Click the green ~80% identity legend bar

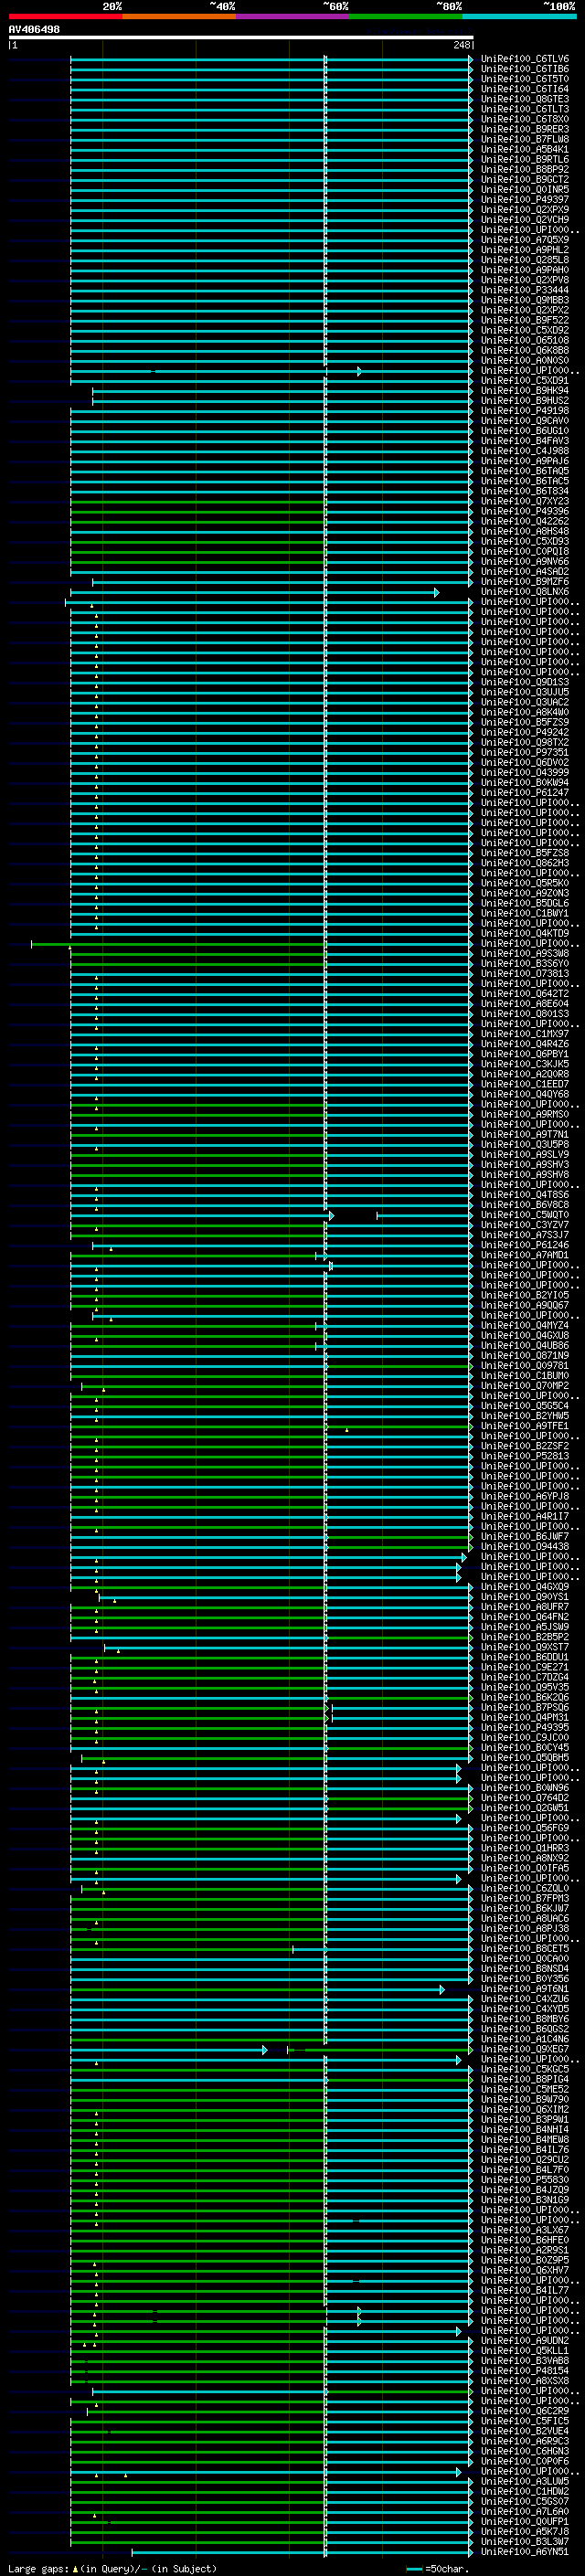pos(405,16)
